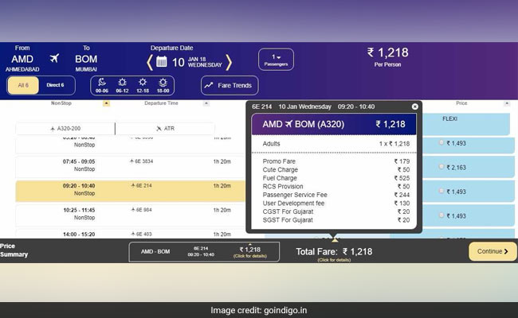Select the All 6 flights toggle
Viewport: 518px width, 318px height.
click(23, 85)
